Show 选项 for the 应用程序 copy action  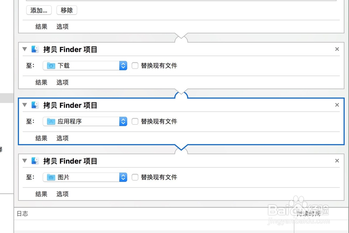point(62,138)
